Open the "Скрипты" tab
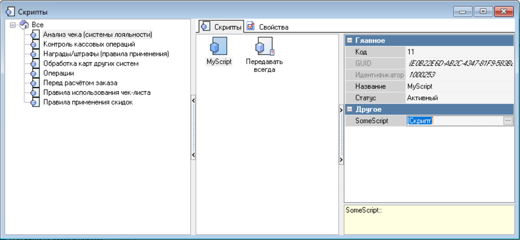The height and width of the screenshot is (240, 520). coord(222,27)
